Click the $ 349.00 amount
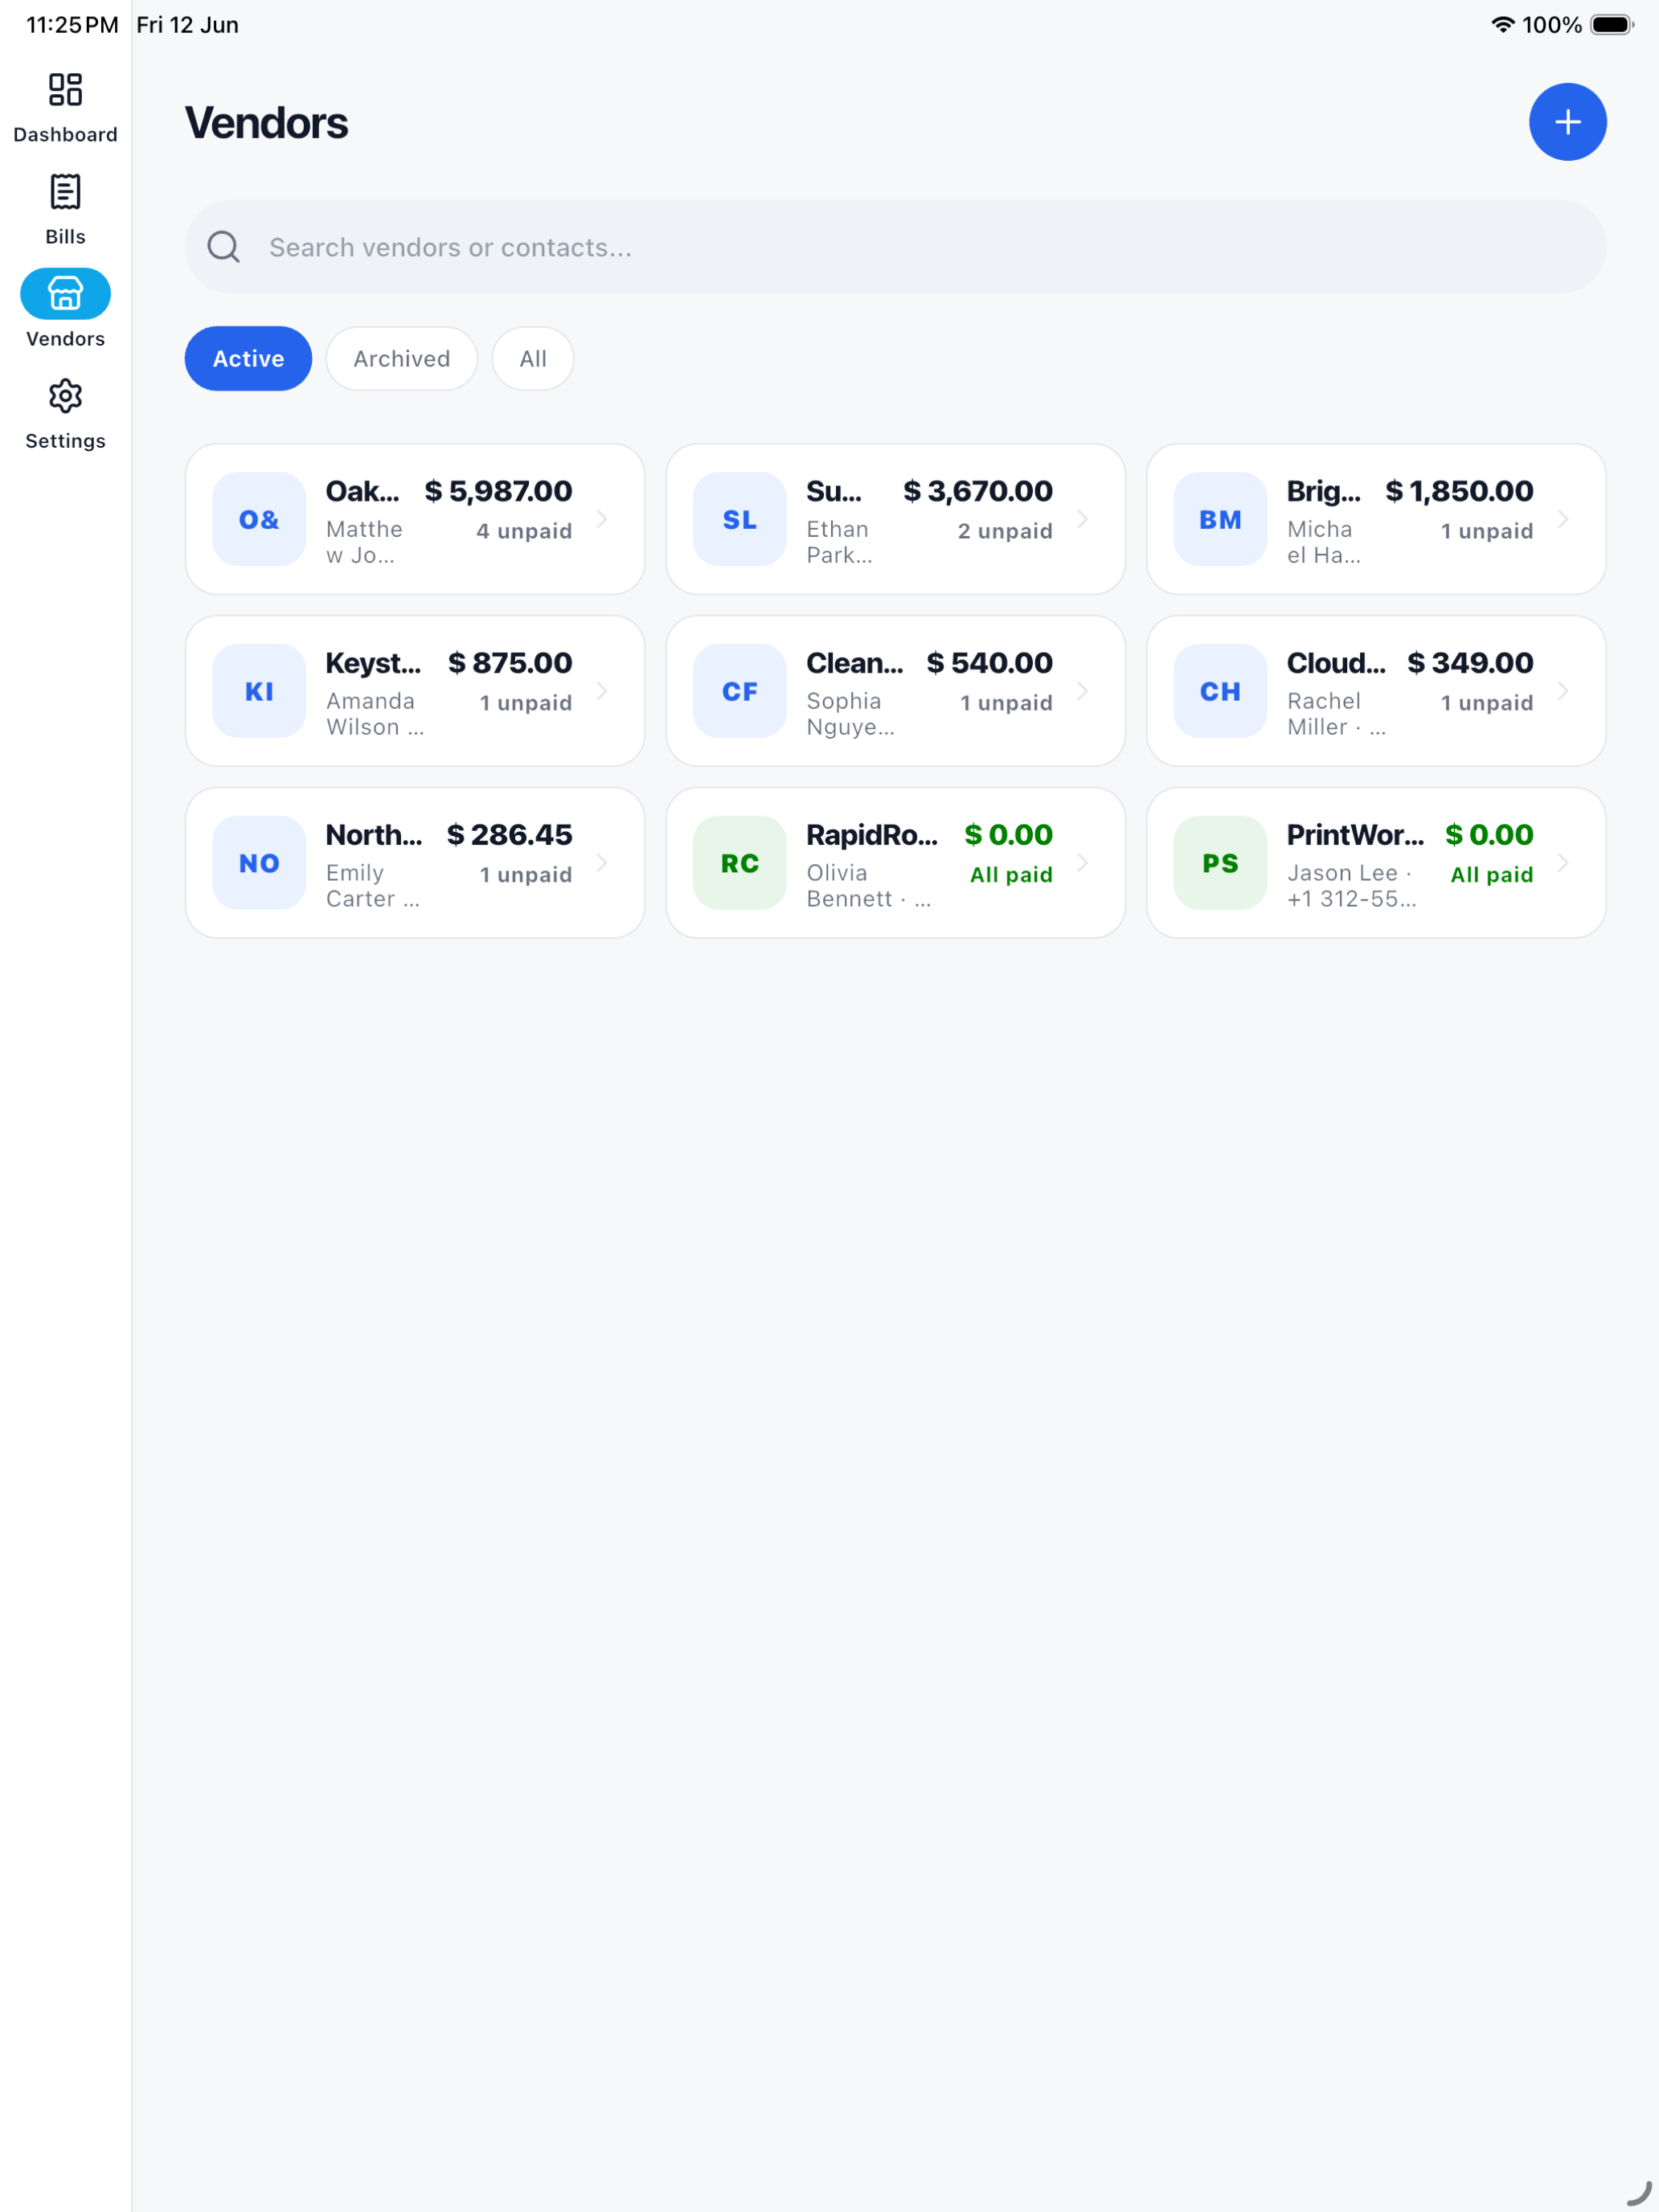1659x2212 pixels. 1470,663
